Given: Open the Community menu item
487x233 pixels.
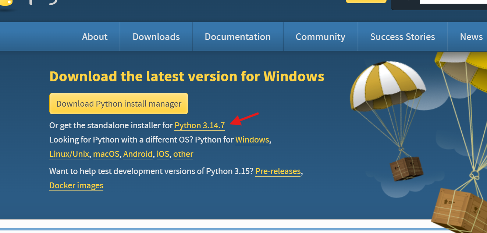Looking at the screenshot, I should (x=320, y=37).
